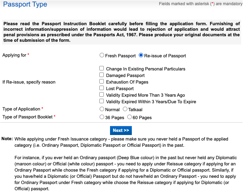Screen dimensions: 246x193
Task: Tick the Damaged Passport checkbox
Action: pyautogui.click(x=101, y=75)
